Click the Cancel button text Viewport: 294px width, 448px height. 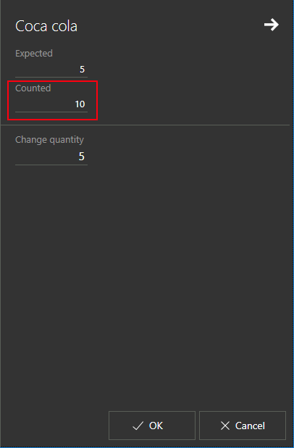250,426
